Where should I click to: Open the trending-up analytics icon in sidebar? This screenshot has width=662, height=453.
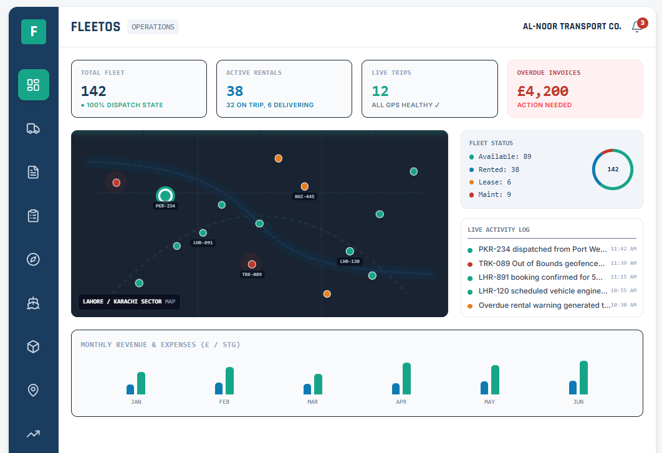click(x=34, y=434)
